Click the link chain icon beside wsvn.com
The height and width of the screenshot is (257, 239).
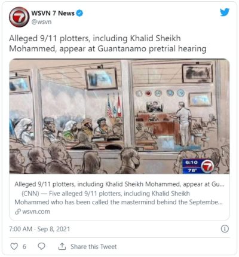click(18, 212)
